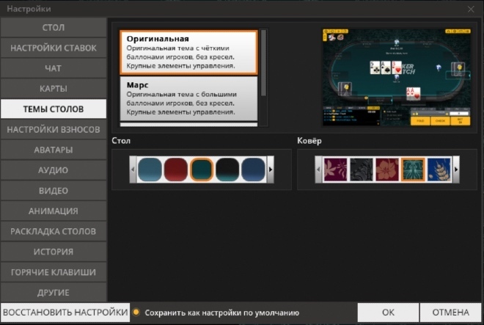The height and width of the screenshot is (325, 484).
Task: Click the 'Восстановить настройки' button
Action: pyautogui.click(x=65, y=313)
